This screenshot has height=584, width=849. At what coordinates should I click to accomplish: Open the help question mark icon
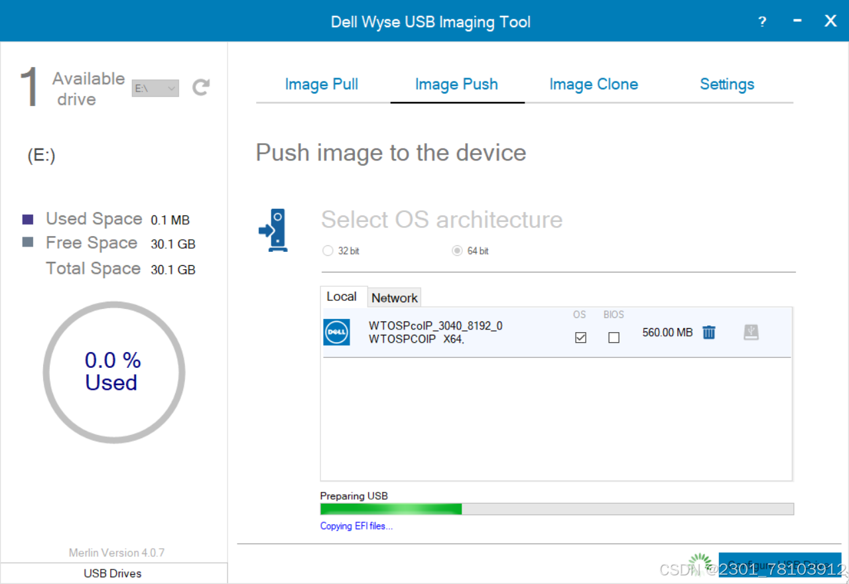pyautogui.click(x=762, y=22)
